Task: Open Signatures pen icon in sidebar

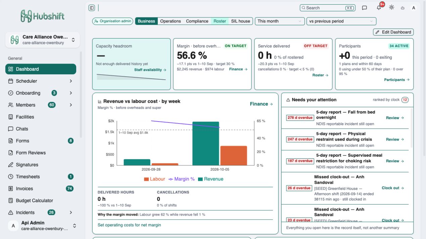Action: 10,165
